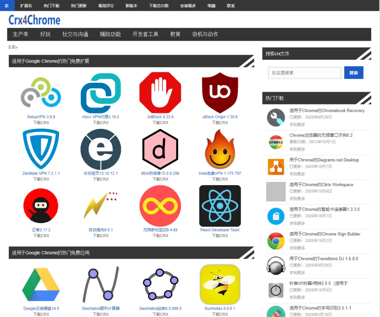Click the GeoGebra图形计算器 graph icon
The height and width of the screenshot is (317, 380).
click(x=101, y=284)
